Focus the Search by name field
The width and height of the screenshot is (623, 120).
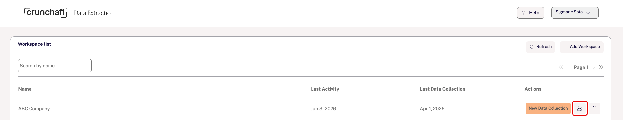(55, 65)
